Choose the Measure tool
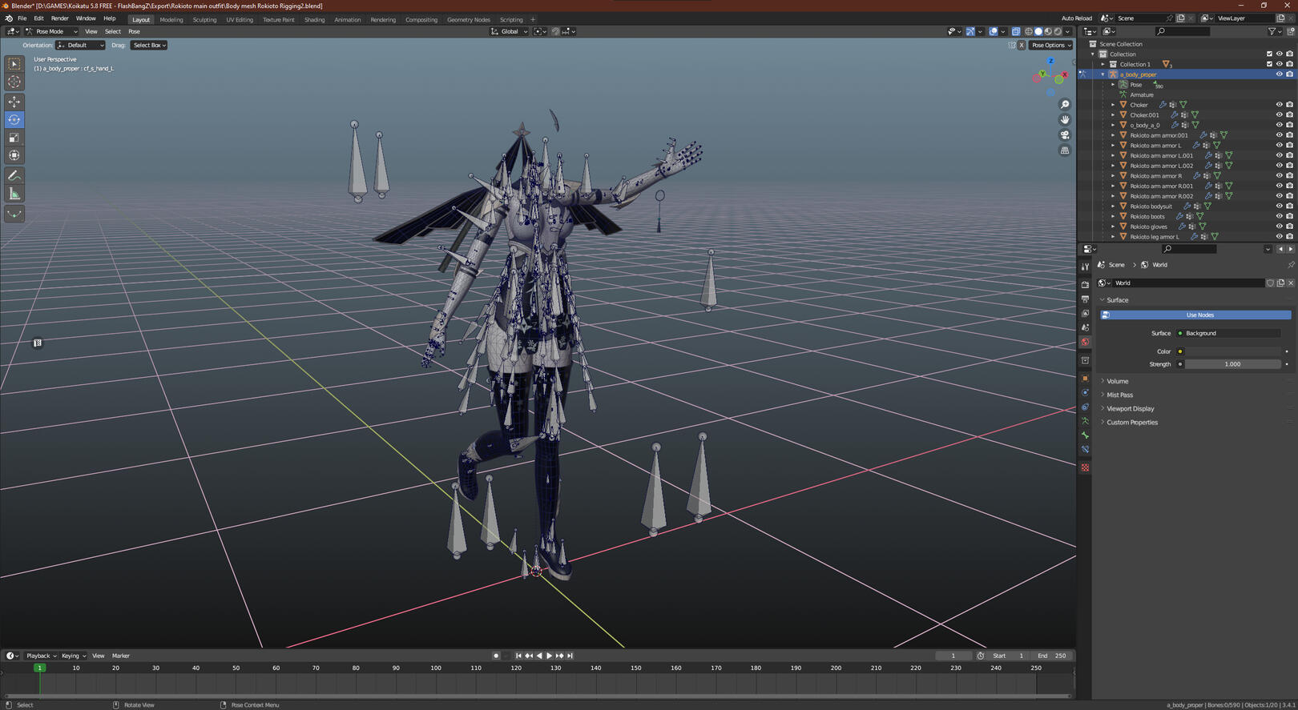 (14, 194)
